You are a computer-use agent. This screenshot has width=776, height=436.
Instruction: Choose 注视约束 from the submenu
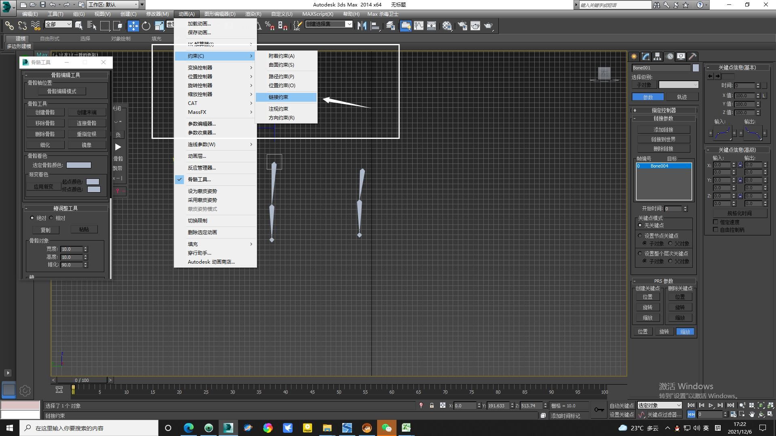click(x=286, y=109)
